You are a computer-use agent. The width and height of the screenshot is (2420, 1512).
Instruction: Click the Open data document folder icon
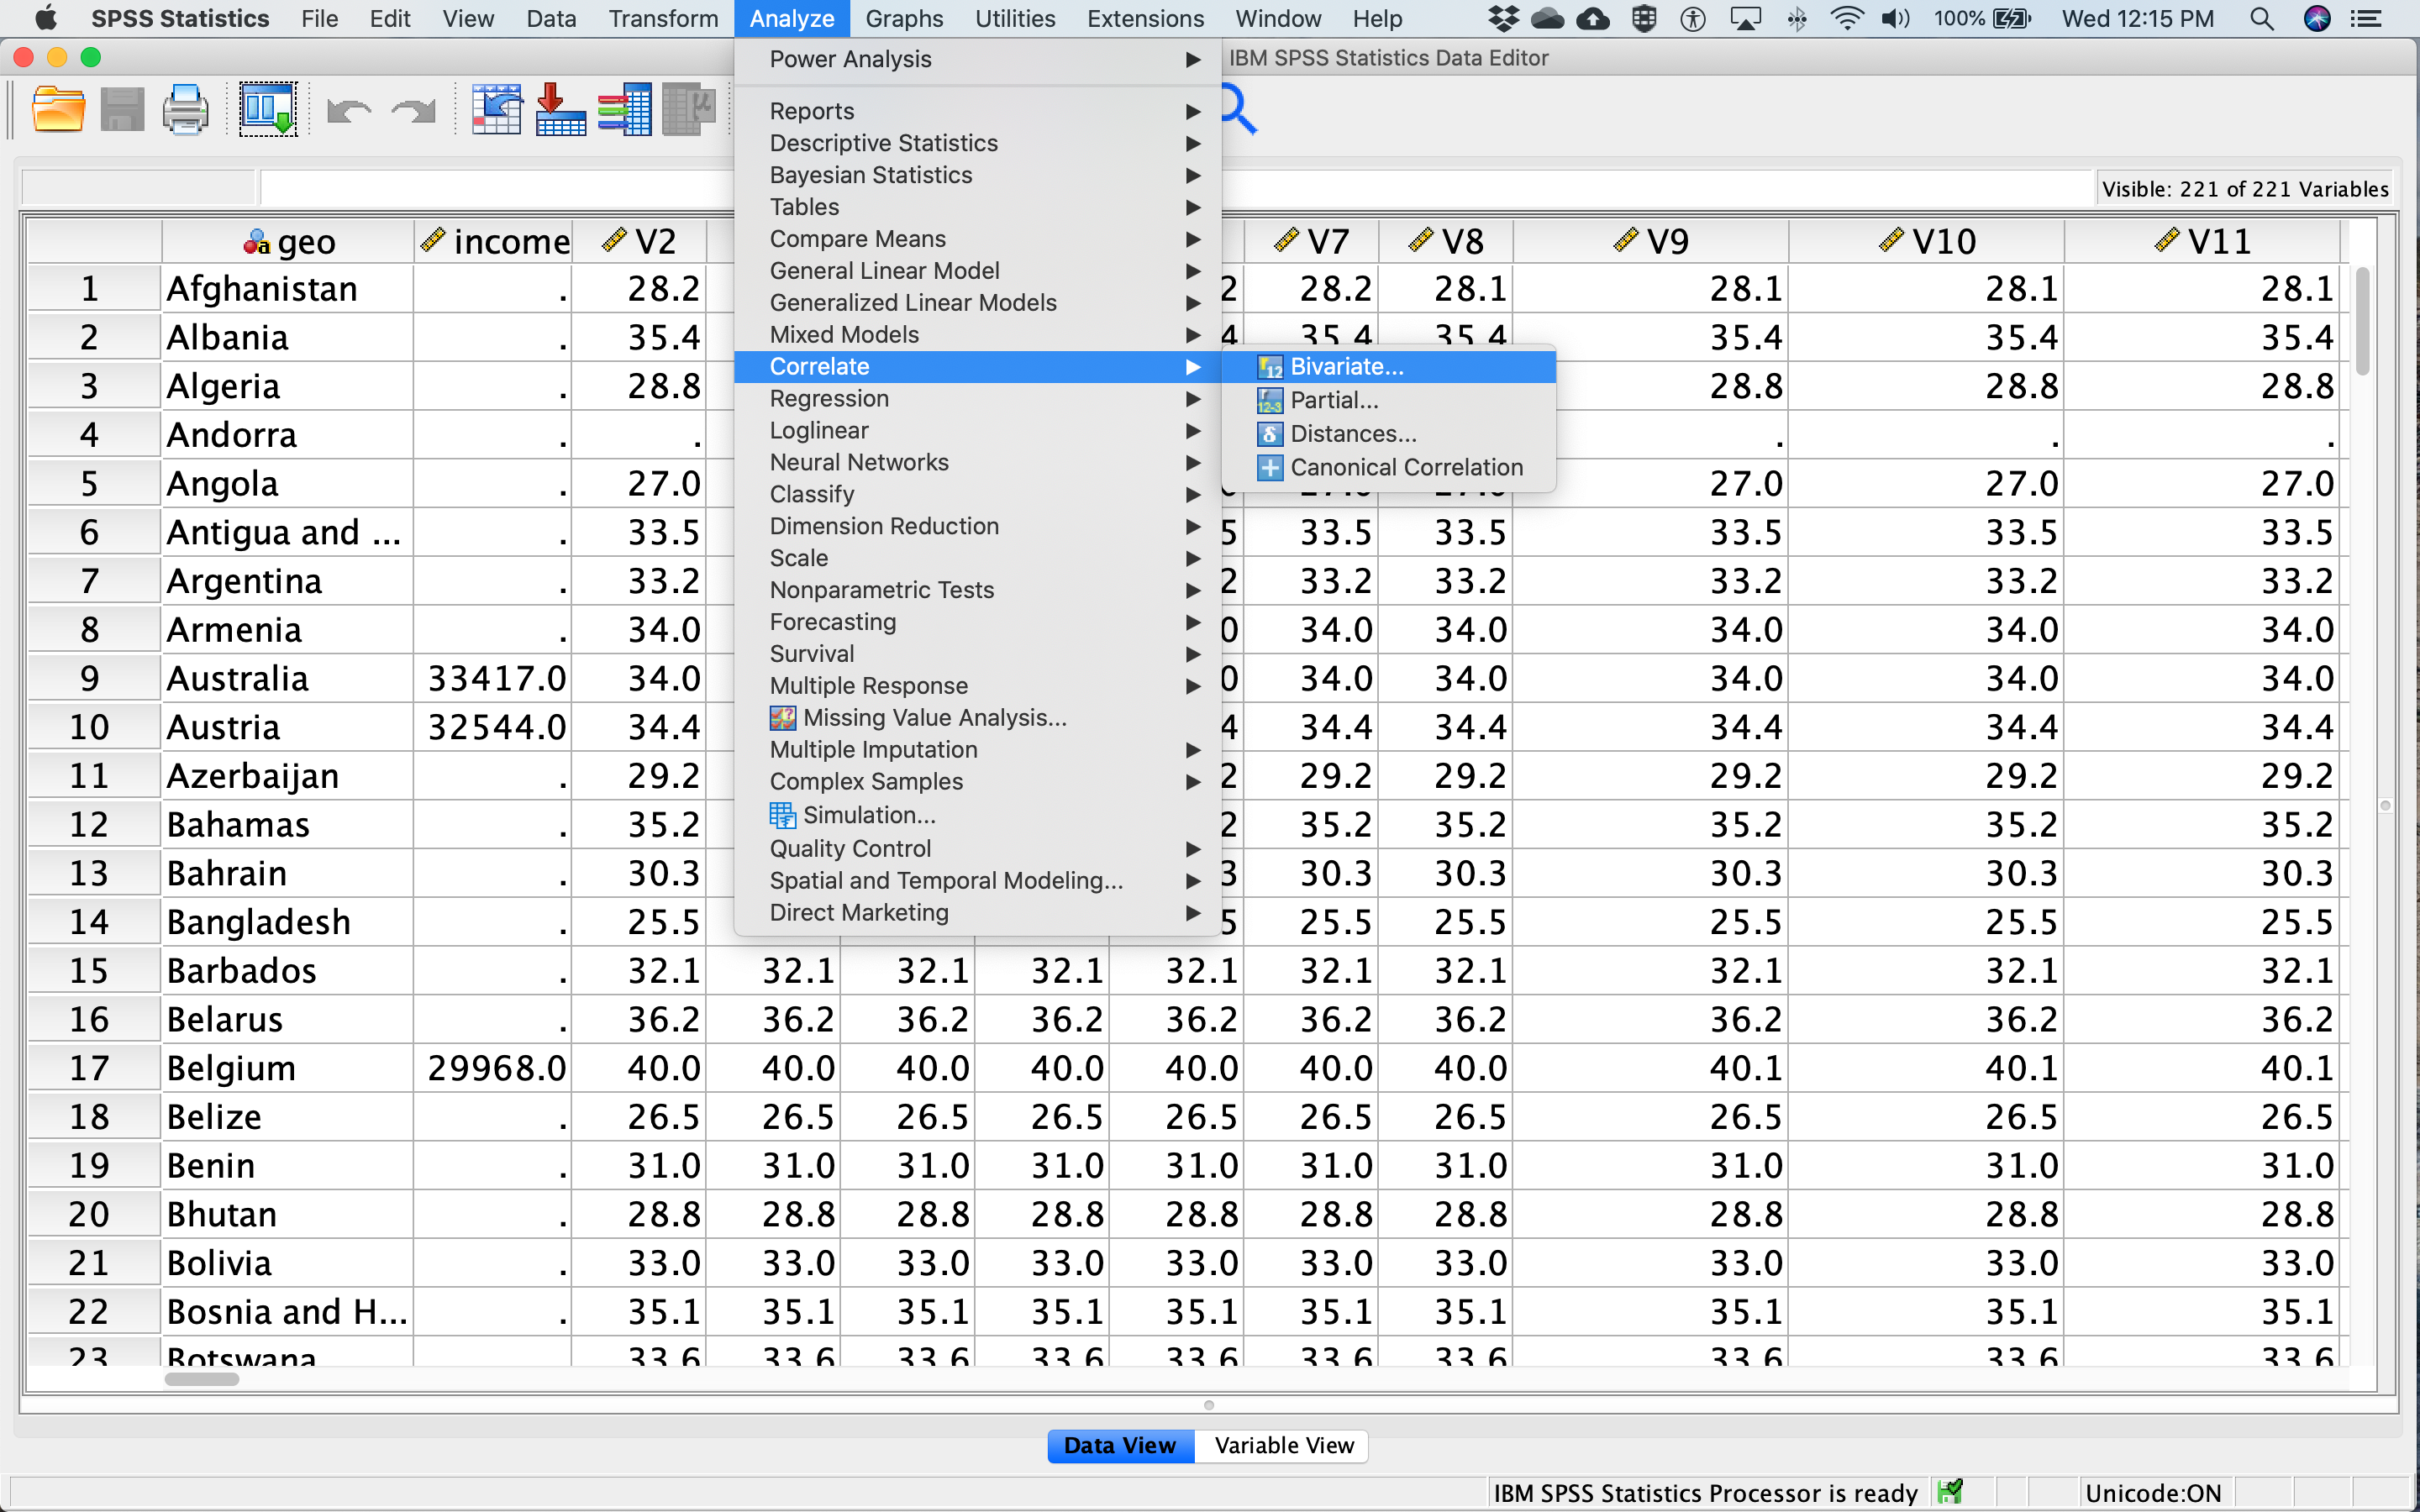coord(58,110)
